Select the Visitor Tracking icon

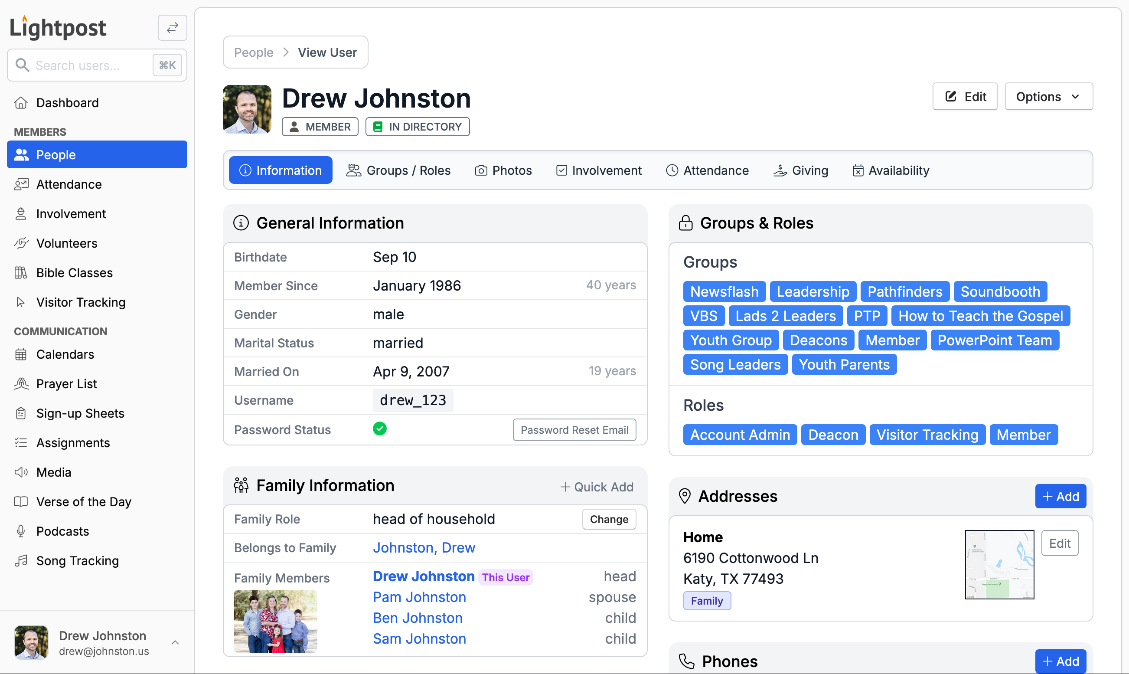pyautogui.click(x=21, y=301)
